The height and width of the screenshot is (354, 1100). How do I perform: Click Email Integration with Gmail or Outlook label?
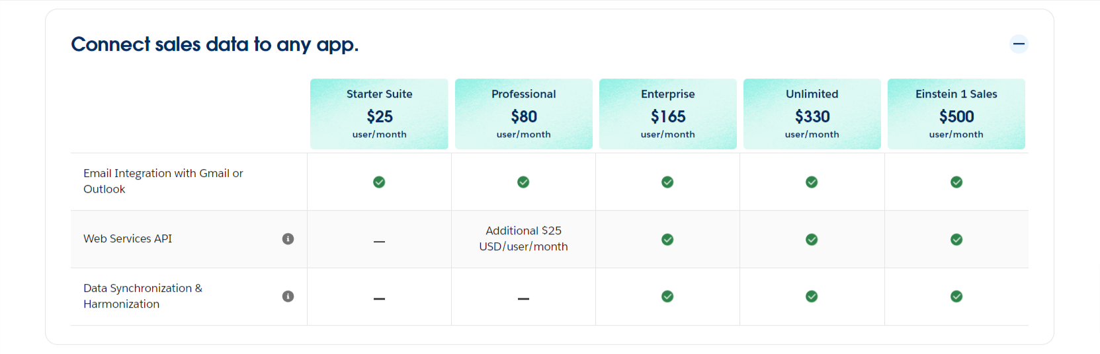click(163, 181)
